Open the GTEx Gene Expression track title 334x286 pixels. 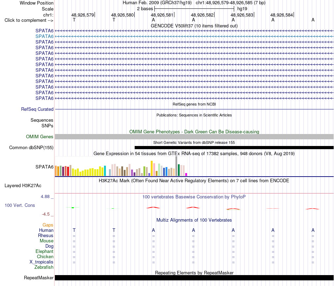194,154
